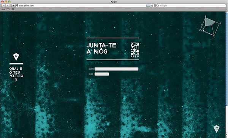Image resolution: width=228 pixels, height=138 pixels.
Task: Open the RSS feed button
Action: (148, 6)
